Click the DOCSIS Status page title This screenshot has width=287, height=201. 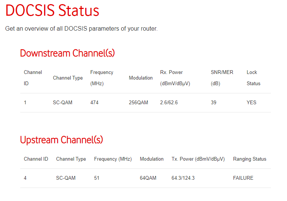tap(52, 10)
